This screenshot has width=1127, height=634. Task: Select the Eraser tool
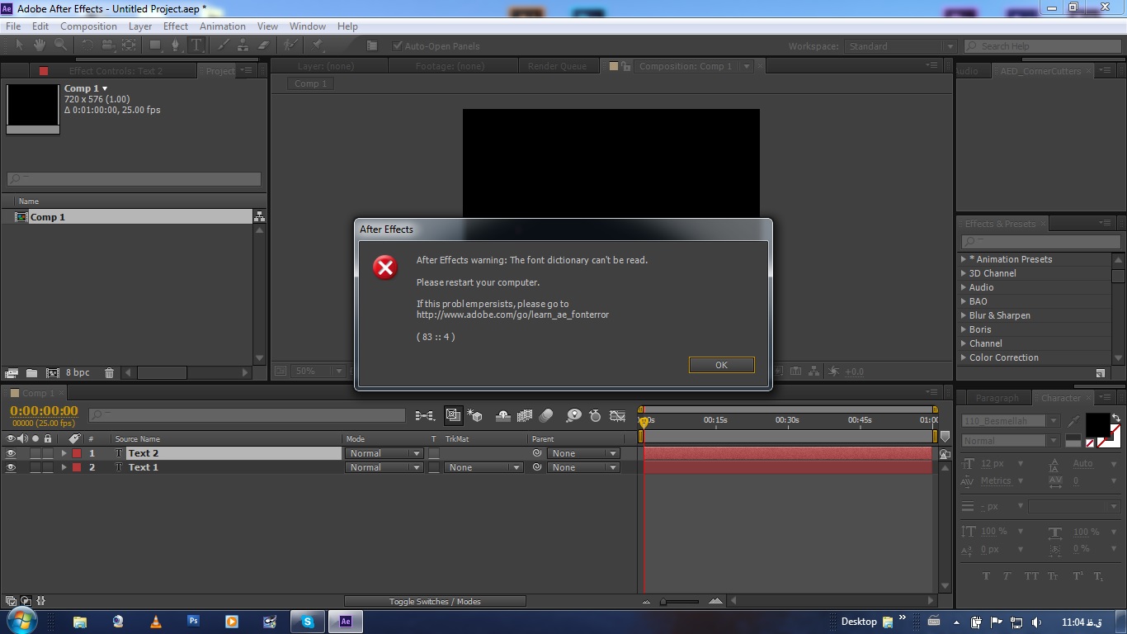[264, 45]
